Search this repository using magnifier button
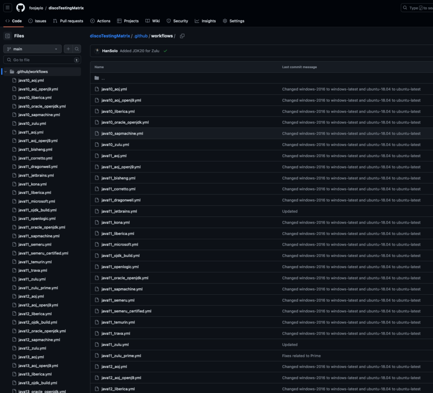The image size is (433, 393). click(77, 49)
